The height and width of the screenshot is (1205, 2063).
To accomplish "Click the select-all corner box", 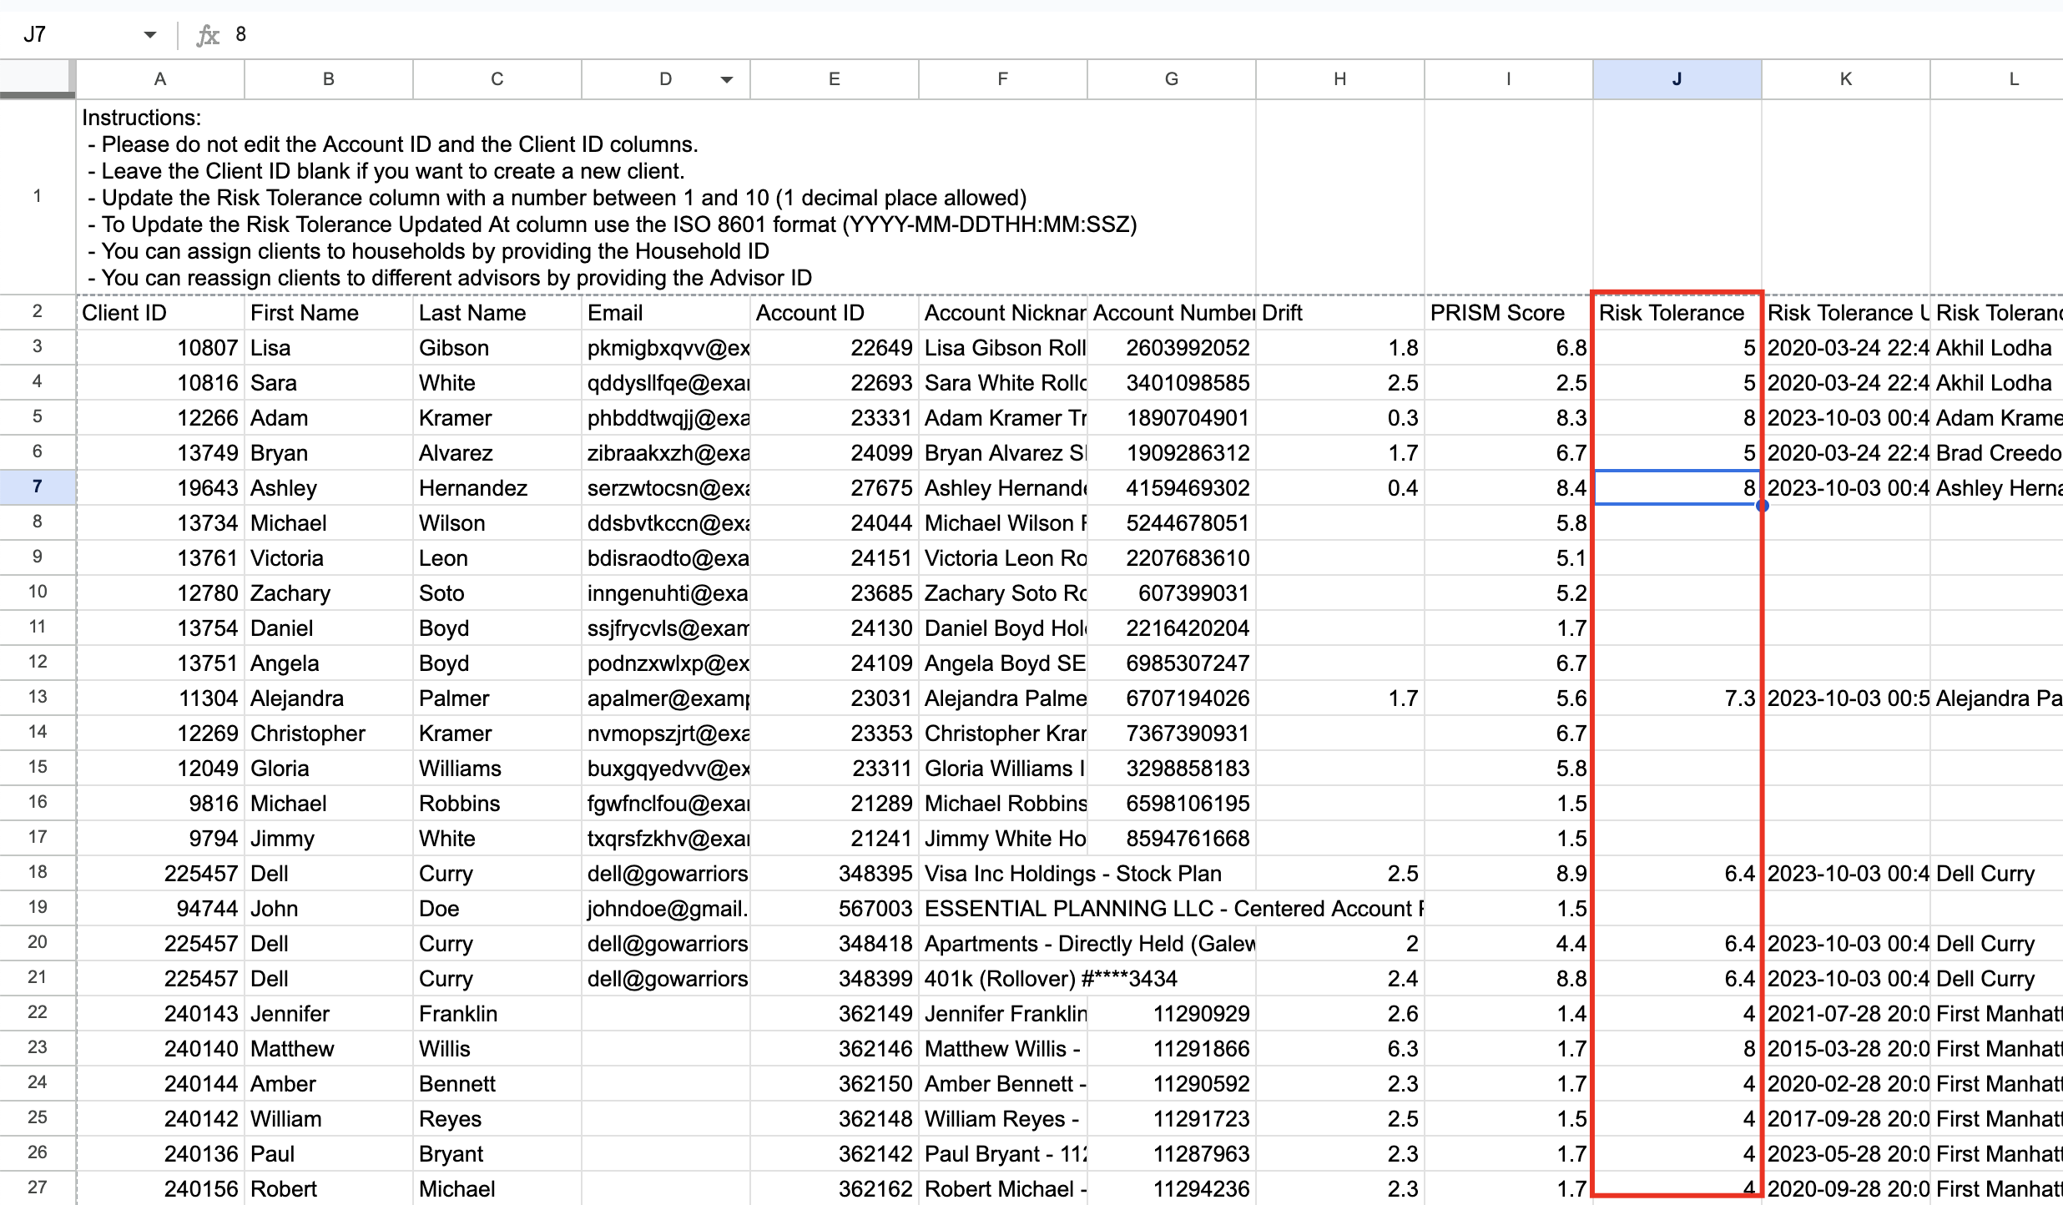I will [38, 79].
